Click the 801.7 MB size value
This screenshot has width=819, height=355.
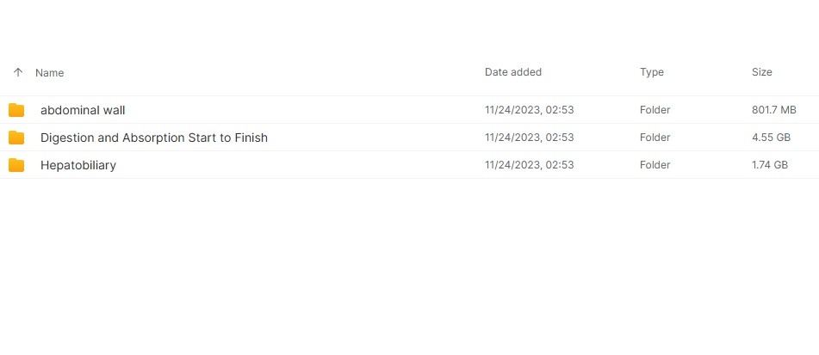774,110
